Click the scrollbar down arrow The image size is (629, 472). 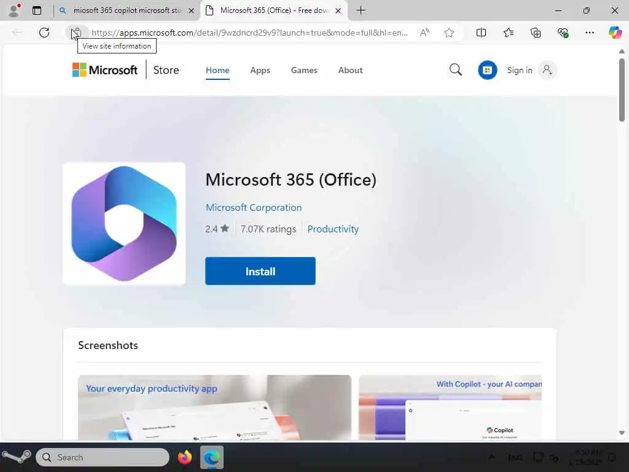tap(622, 433)
